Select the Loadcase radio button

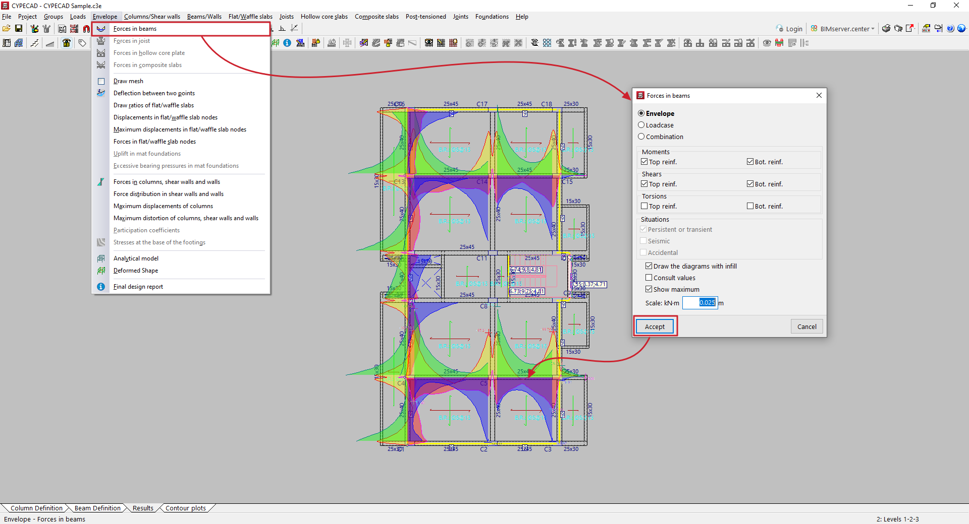coord(641,125)
